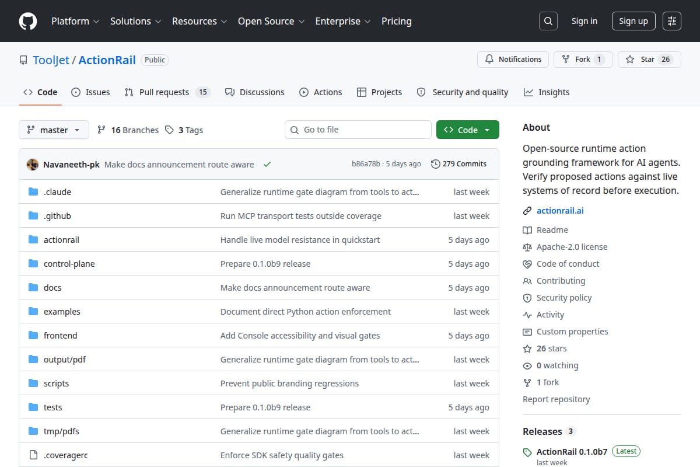Viewport: 700px width, 467px height.
Task: Open the ToolJet owner link
Action: [x=51, y=60]
